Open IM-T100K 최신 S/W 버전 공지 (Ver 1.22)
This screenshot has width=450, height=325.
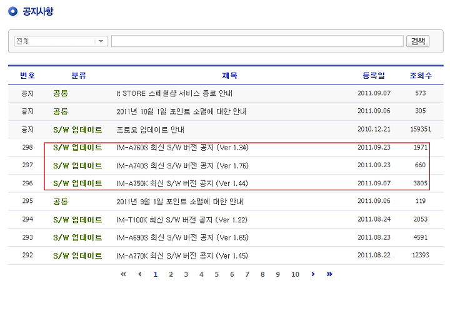pyautogui.click(x=182, y=220)
